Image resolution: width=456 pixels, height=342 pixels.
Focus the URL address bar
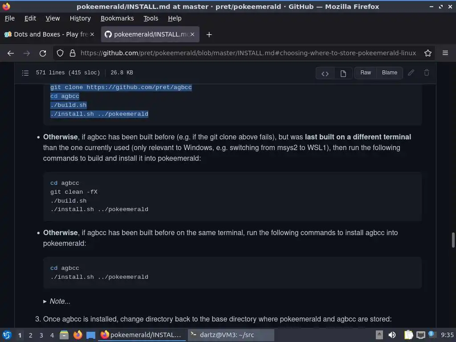(x=248, y=53)
